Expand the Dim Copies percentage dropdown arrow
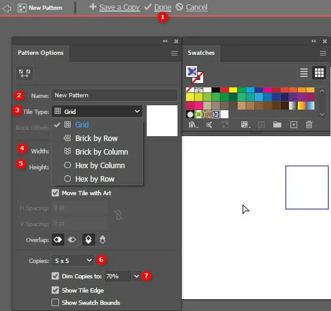The width and height of the screenshot is (331, 311). click(136, 276)
